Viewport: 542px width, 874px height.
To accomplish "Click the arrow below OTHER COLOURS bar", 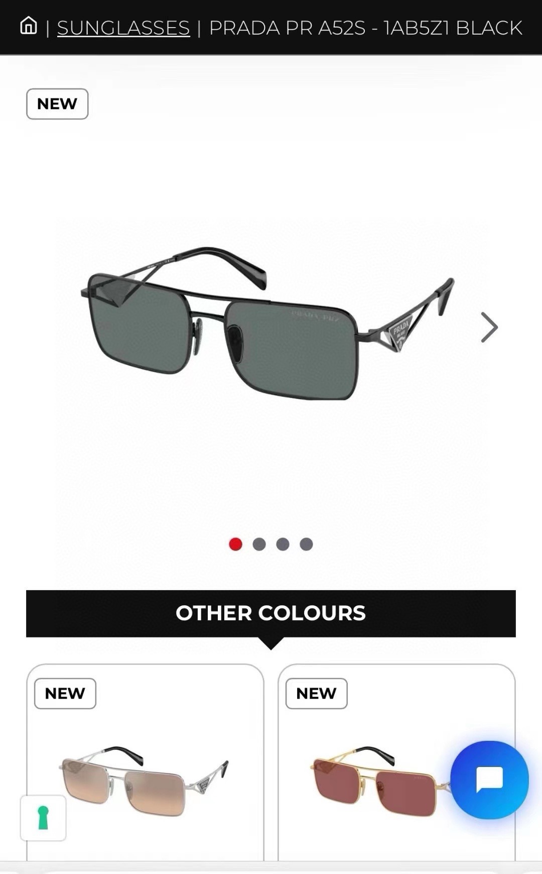I will 270,643.
